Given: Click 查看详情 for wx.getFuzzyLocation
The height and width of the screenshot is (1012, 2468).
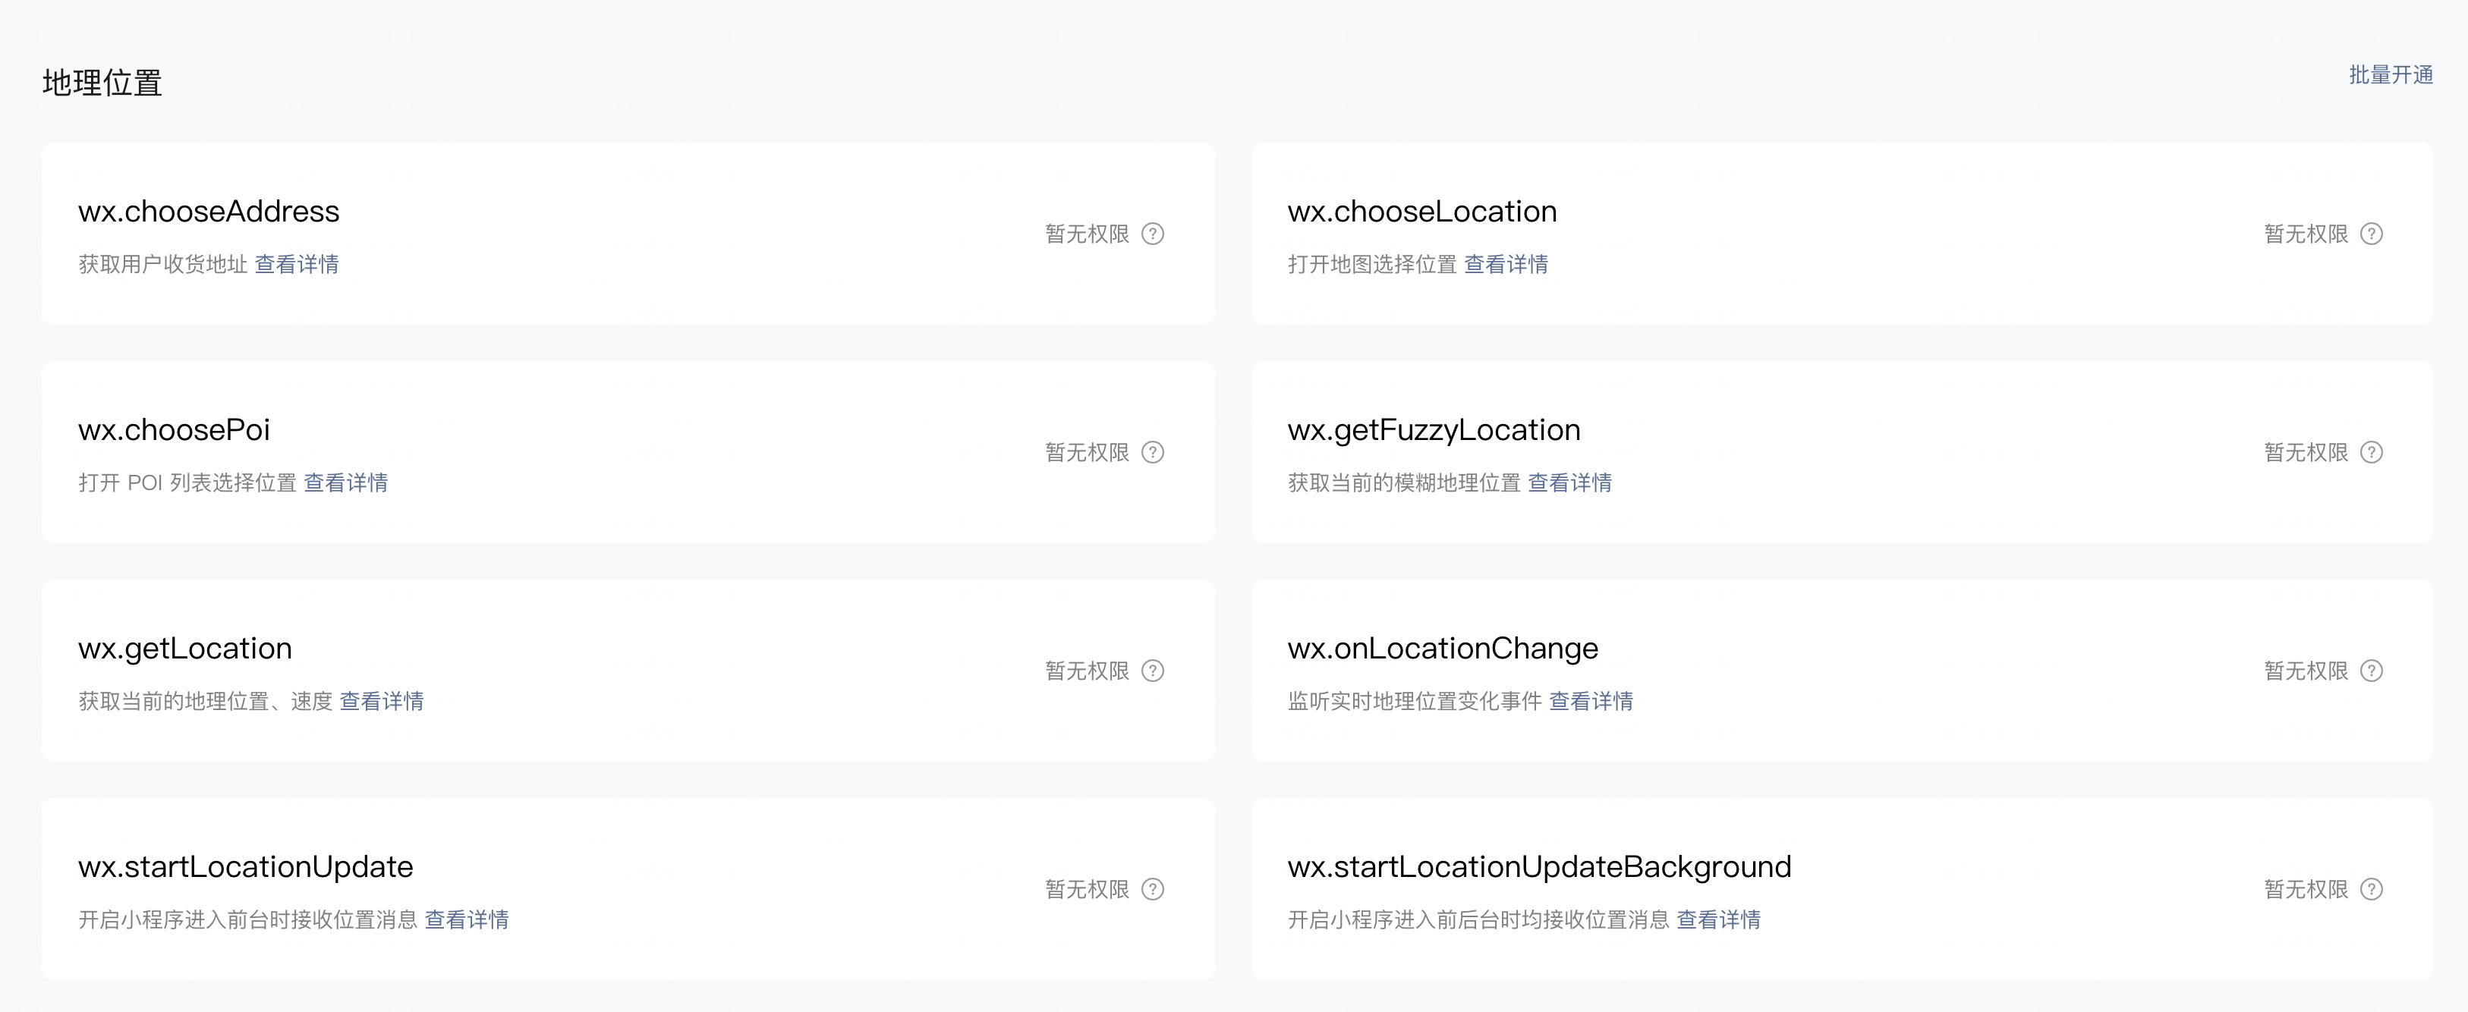Looking at the screenshot, I should click(x=1569, y=482).
